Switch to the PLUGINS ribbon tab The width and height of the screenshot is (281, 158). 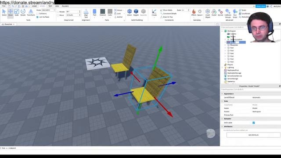65,6
